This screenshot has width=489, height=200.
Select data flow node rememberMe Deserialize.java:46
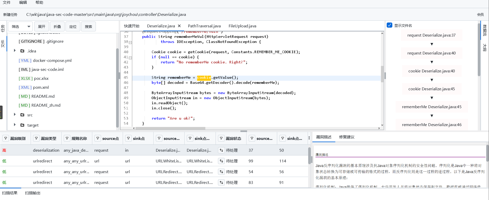click(431, 125)
